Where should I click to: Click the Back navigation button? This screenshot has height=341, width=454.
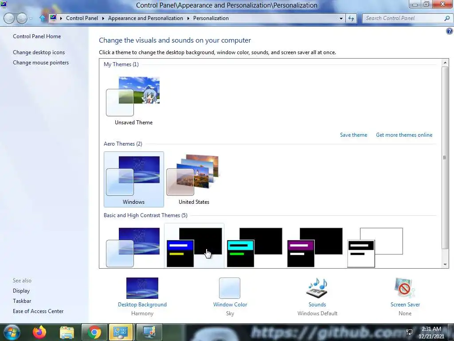tap(9, 18)
